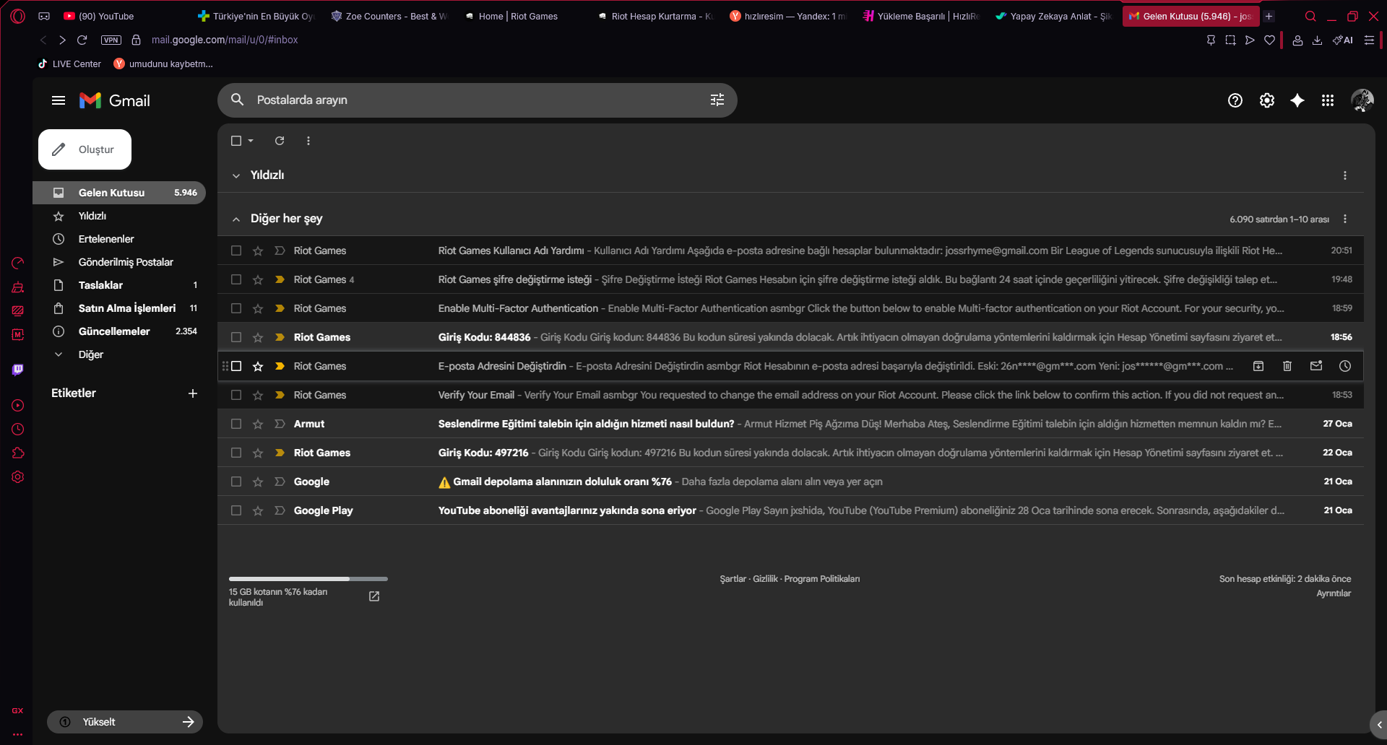Viewport: 1387px width, 745px height.
Task: Open the toolbar more options menu
Action: (x=308, y=141)
